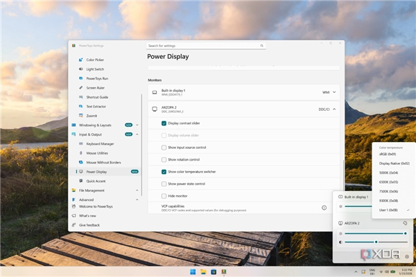Click the VCP capabilities row label
Screen dimensions: 416x277
coord(173,206)
